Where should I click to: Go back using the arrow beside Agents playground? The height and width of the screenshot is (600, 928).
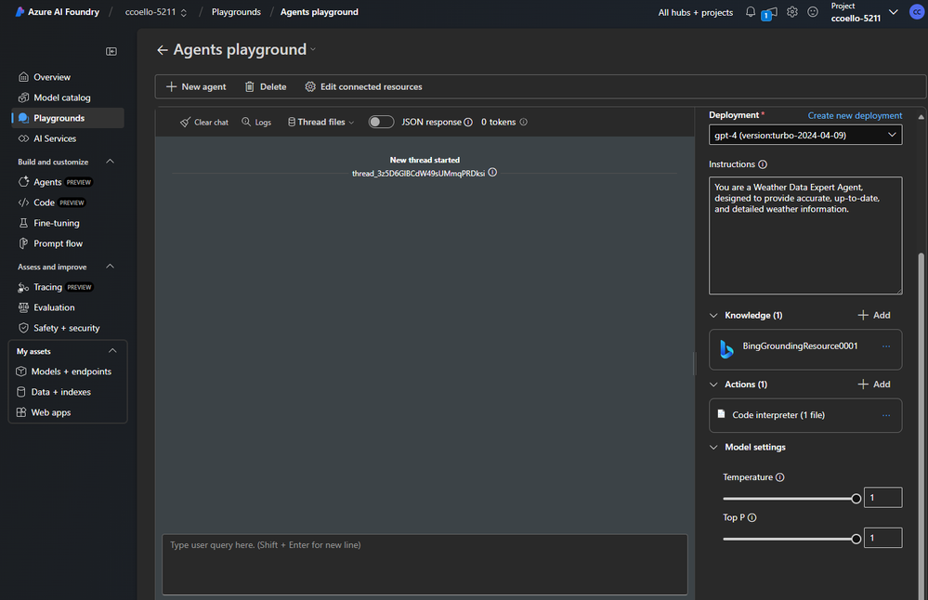point(163,50)
